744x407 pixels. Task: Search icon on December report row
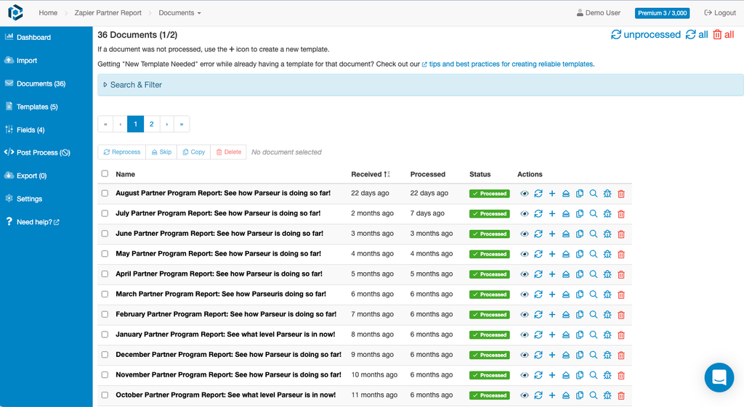593,355
